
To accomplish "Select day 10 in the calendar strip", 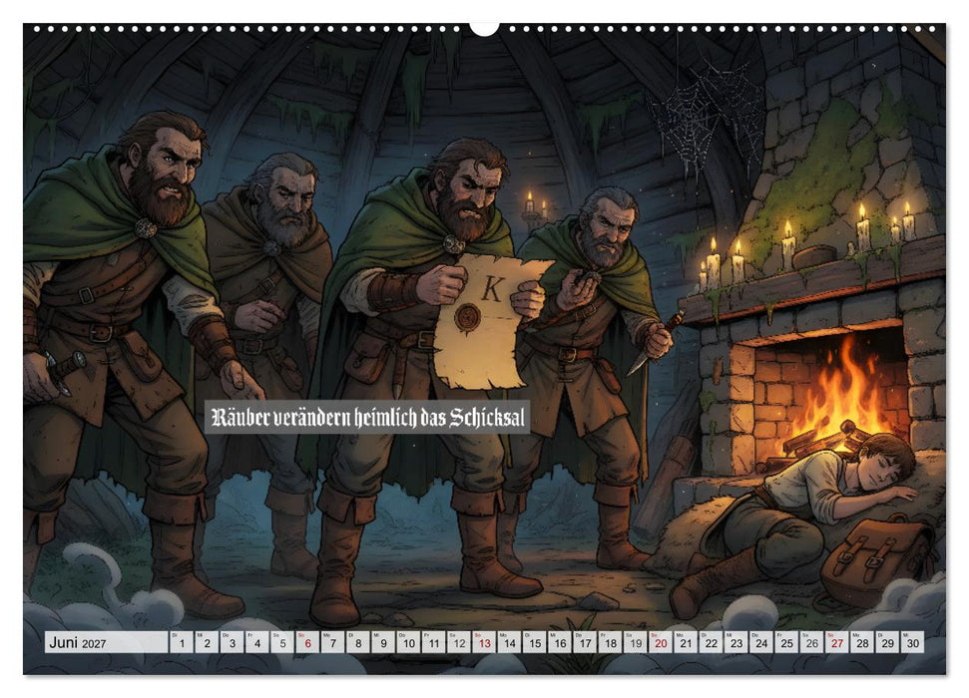I will [408, 642].
